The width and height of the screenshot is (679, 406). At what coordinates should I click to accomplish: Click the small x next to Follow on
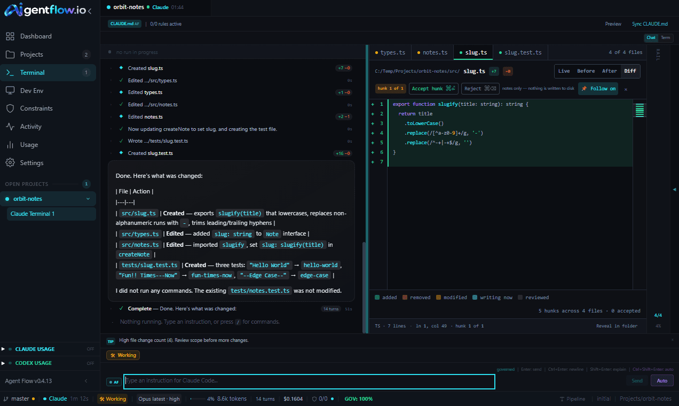(x=626, y=89)
